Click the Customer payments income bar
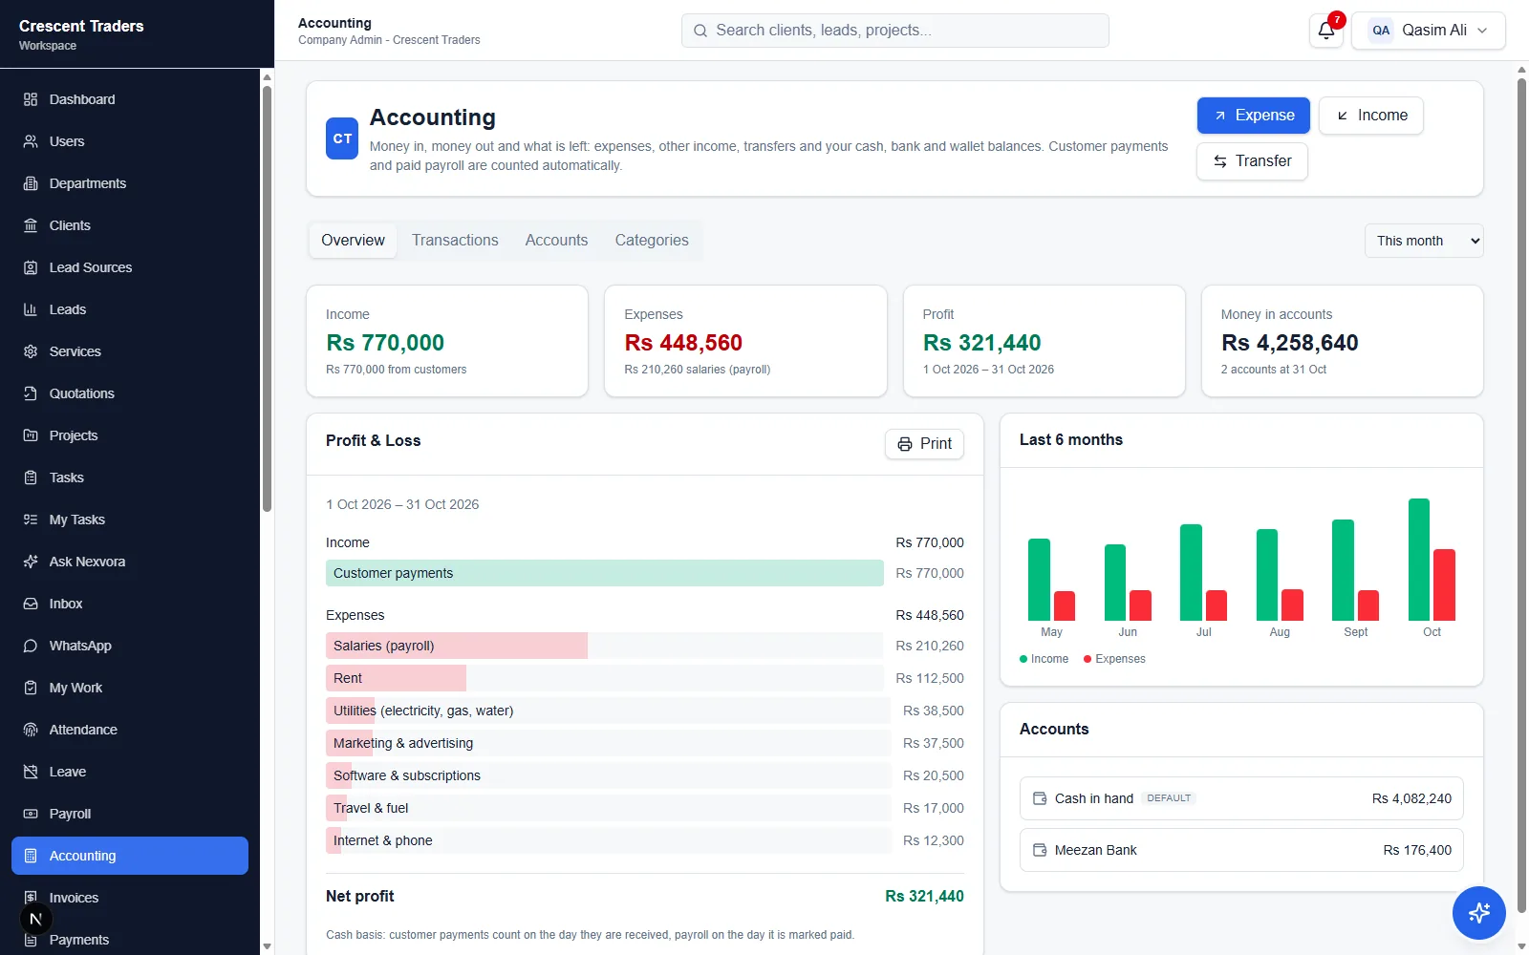 [x=605, y=573]
